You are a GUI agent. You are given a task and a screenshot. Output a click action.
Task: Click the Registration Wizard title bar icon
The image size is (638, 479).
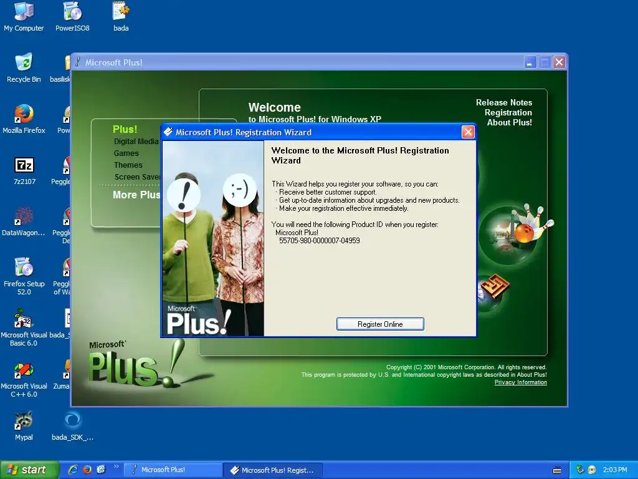168,132
